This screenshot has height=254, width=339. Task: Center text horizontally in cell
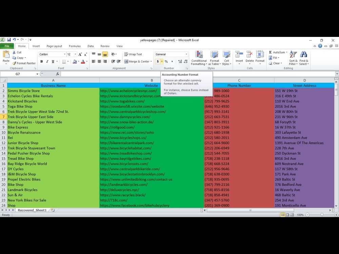pos(99,62)
